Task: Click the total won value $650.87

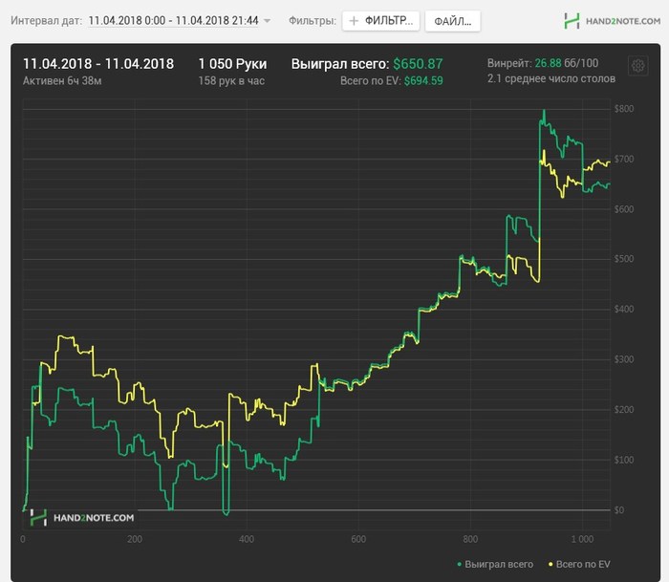Action: 418,64
